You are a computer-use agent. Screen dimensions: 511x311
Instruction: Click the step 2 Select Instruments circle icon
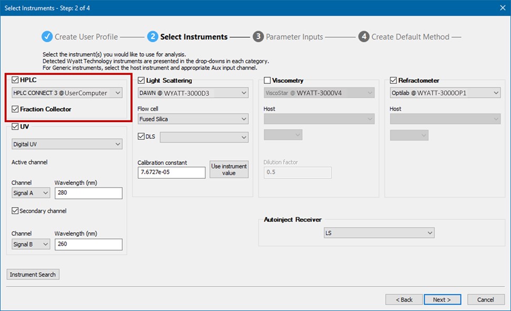(152, 36)
